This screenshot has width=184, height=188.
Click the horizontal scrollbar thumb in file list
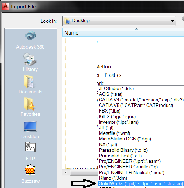(x=84, y=173)
